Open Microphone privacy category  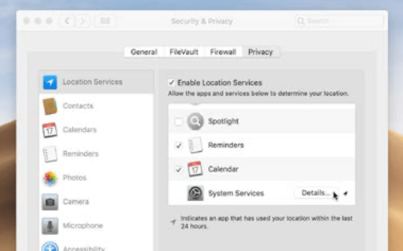82,226
